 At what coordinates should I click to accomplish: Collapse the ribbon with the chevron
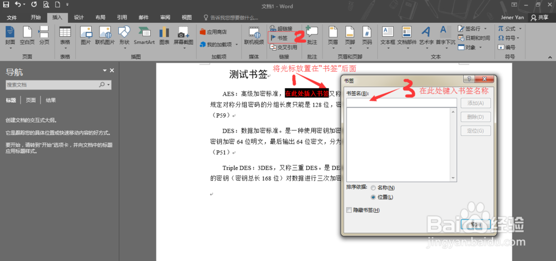pos(550,57)
